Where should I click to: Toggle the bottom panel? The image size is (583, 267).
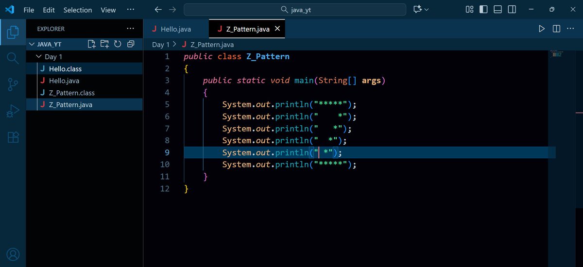point(497,10)
